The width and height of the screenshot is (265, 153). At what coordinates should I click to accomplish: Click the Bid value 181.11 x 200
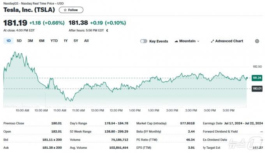pos(52,140)
